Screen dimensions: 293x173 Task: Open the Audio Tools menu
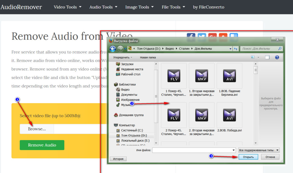click(x=103, y=7)
